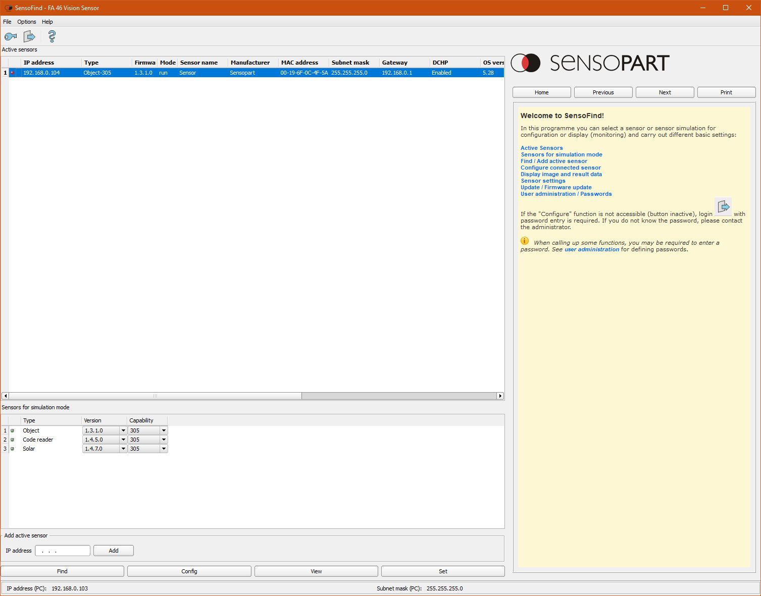
Task: Click the IP address input field
Action: click(63, 551)
